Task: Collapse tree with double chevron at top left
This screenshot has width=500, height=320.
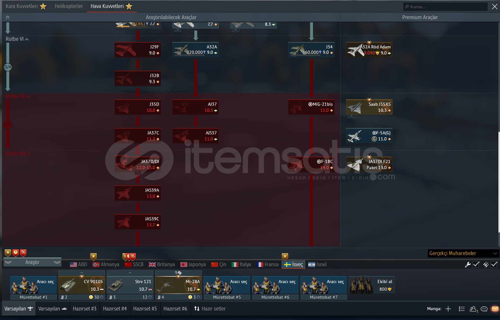Action: pos(8,18)
